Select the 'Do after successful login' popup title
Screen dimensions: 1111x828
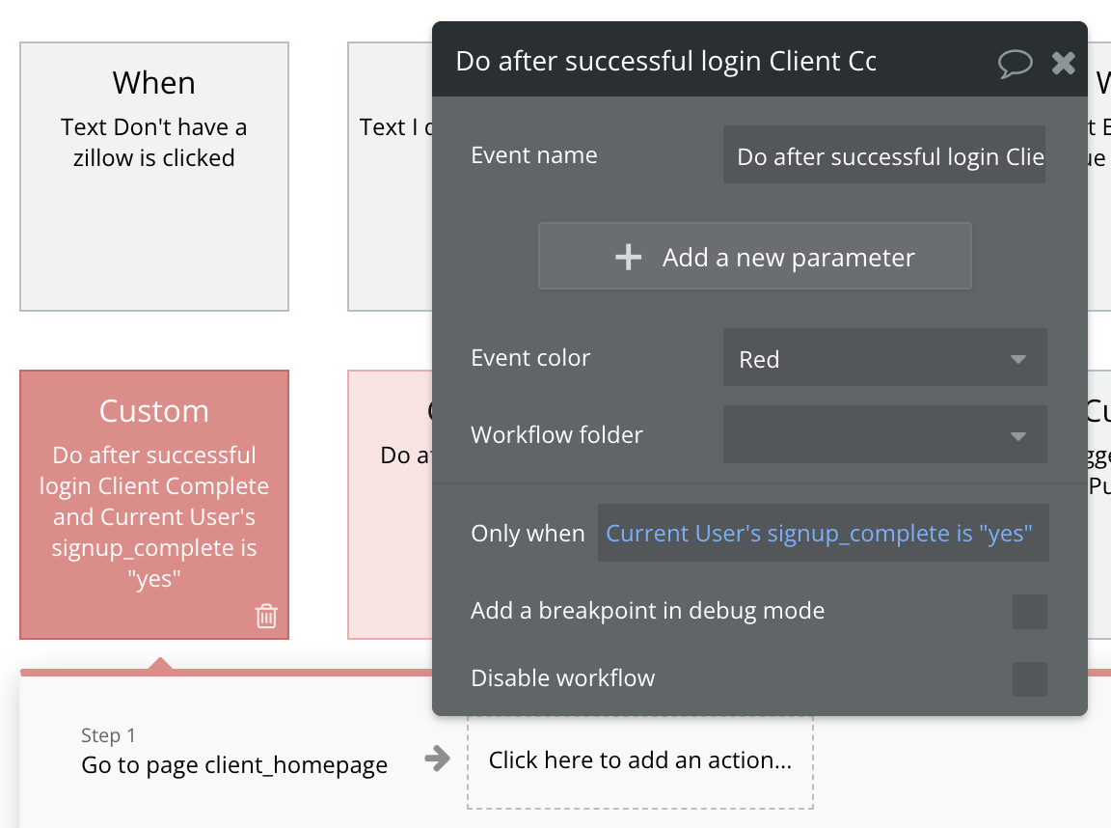click(665, 61)
